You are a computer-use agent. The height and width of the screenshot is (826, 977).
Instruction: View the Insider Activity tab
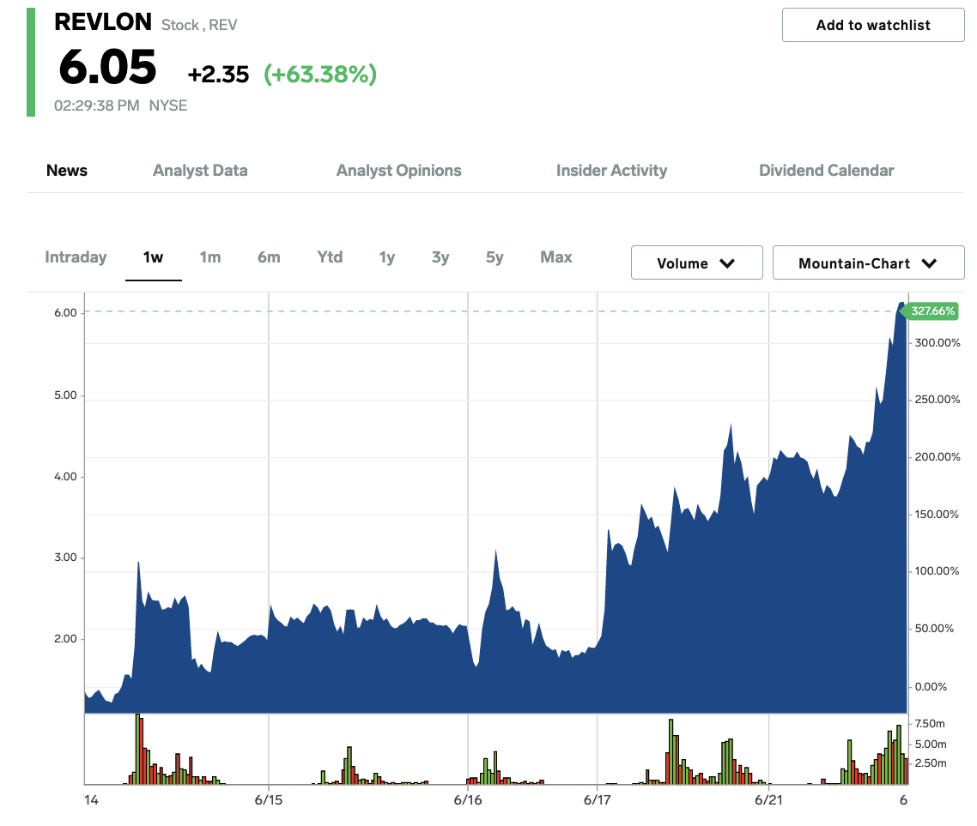[611, 171]
